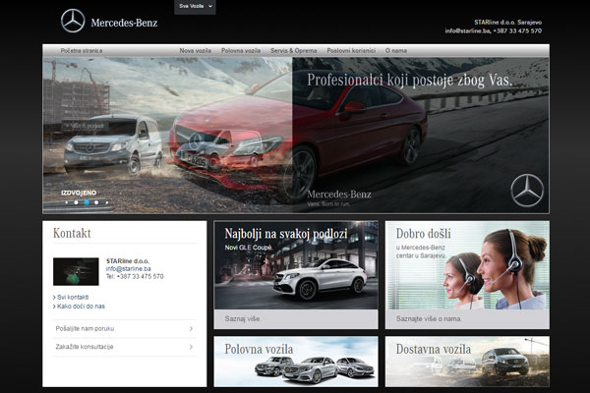The width and height of the screenshot is (590, 393).
Task: Open the Svi kontakti link
Action: pyautogui.click(x=71, y=297)
